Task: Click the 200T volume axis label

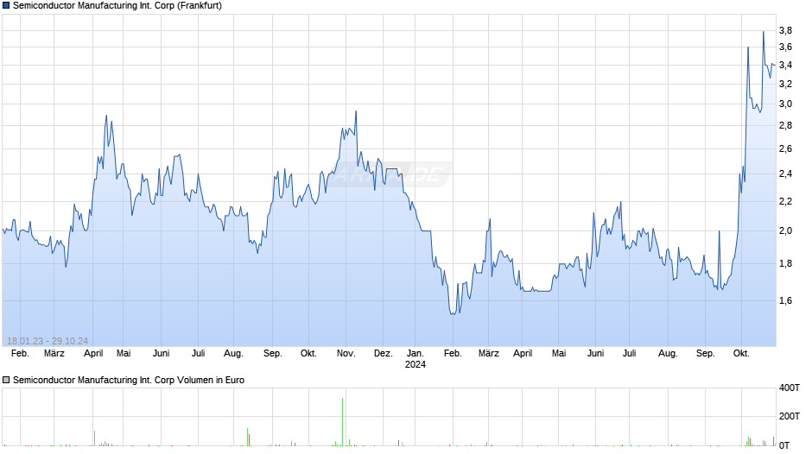Action: 790,416
